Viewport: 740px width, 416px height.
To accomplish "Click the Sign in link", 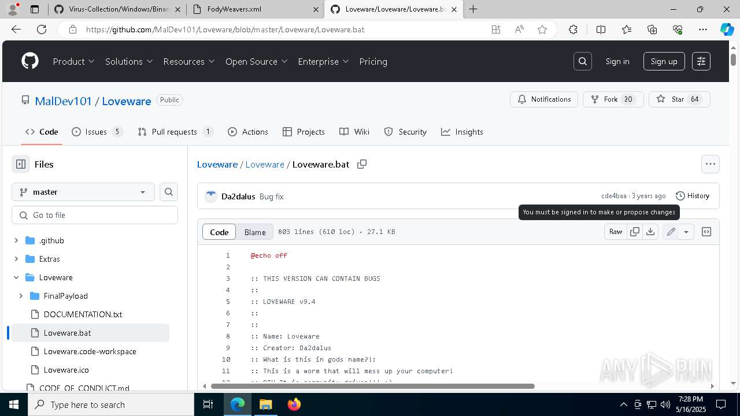I will (x=617, y=61).
